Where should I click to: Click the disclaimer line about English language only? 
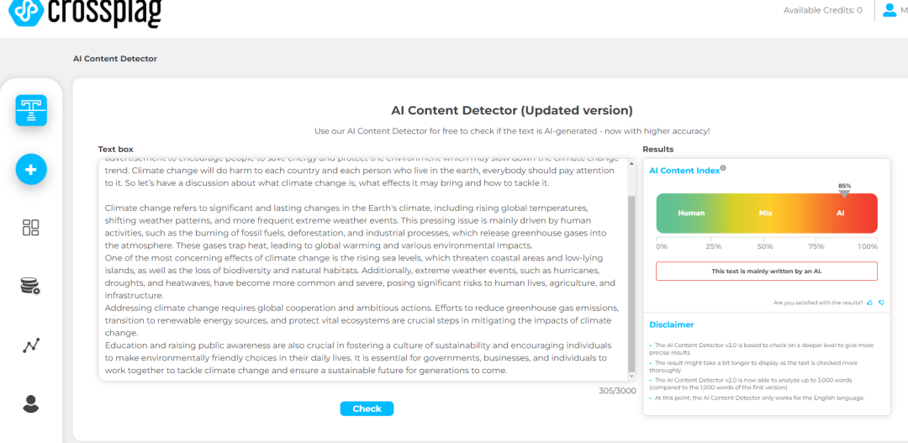(x=757, y=398)
